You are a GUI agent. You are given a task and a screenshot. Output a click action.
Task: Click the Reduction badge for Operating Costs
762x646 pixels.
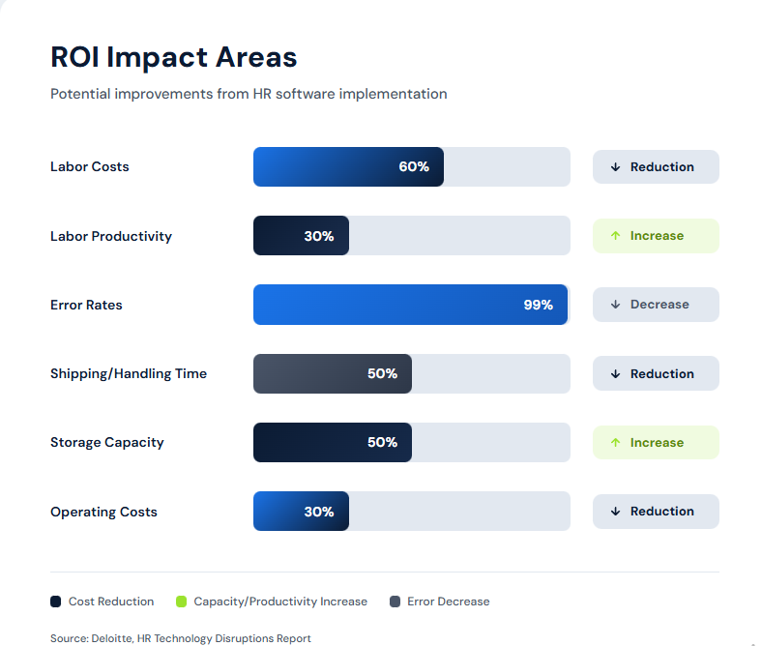pos(656,512)
